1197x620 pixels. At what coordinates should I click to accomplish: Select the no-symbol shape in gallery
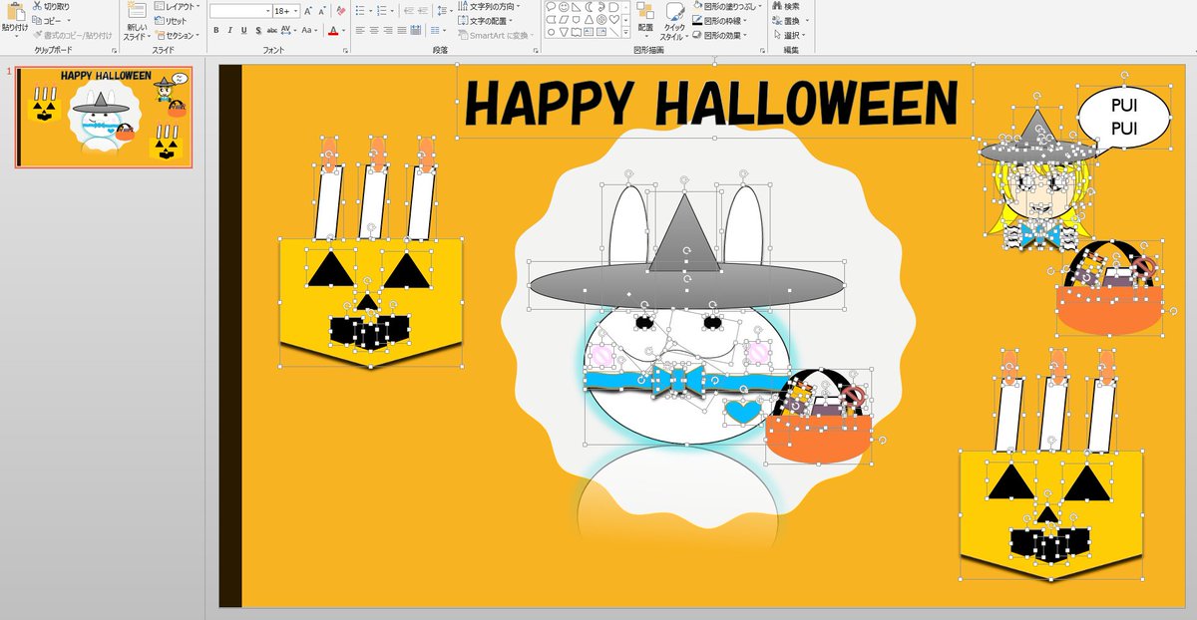click(601, 19)
